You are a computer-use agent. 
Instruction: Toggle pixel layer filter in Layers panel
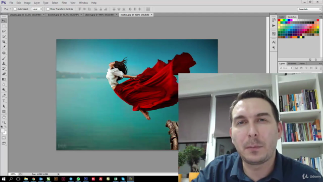pos(297,68)
